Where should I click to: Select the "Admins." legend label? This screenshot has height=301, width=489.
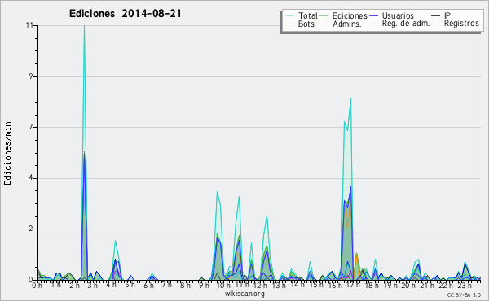tap(347, 24)
